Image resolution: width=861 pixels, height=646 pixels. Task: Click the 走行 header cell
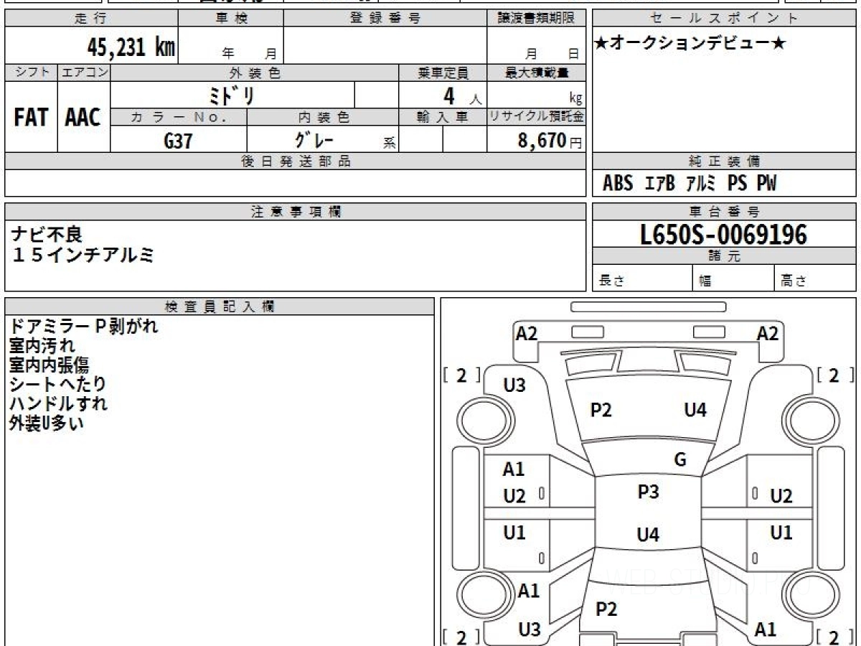(90, 19)
